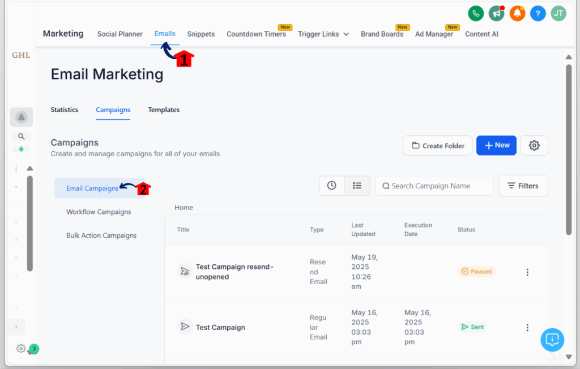
Task: Open the Filters panel
Action: (523, 185)
